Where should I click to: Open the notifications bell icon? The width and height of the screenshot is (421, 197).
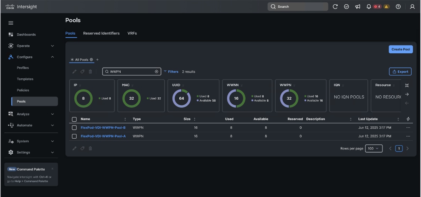point(369,7)
